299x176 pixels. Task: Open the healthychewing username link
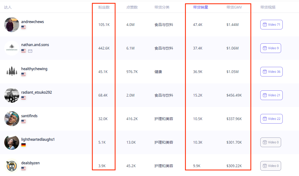pos(34,69)
